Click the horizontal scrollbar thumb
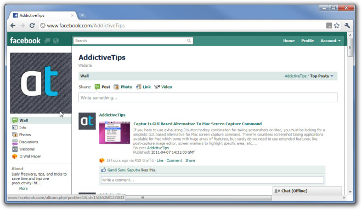This screenshot has height=210, width=362. point(199,198)
